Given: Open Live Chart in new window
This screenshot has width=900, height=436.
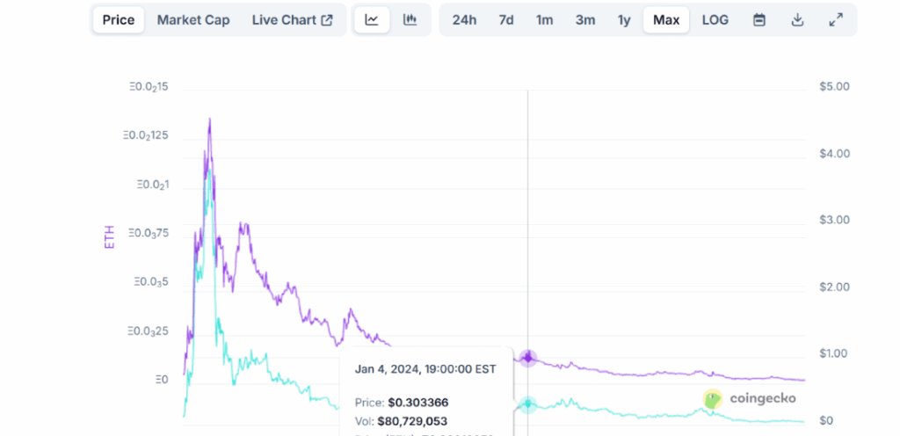Looking at the screenshot, I should (x=292, y=20).
